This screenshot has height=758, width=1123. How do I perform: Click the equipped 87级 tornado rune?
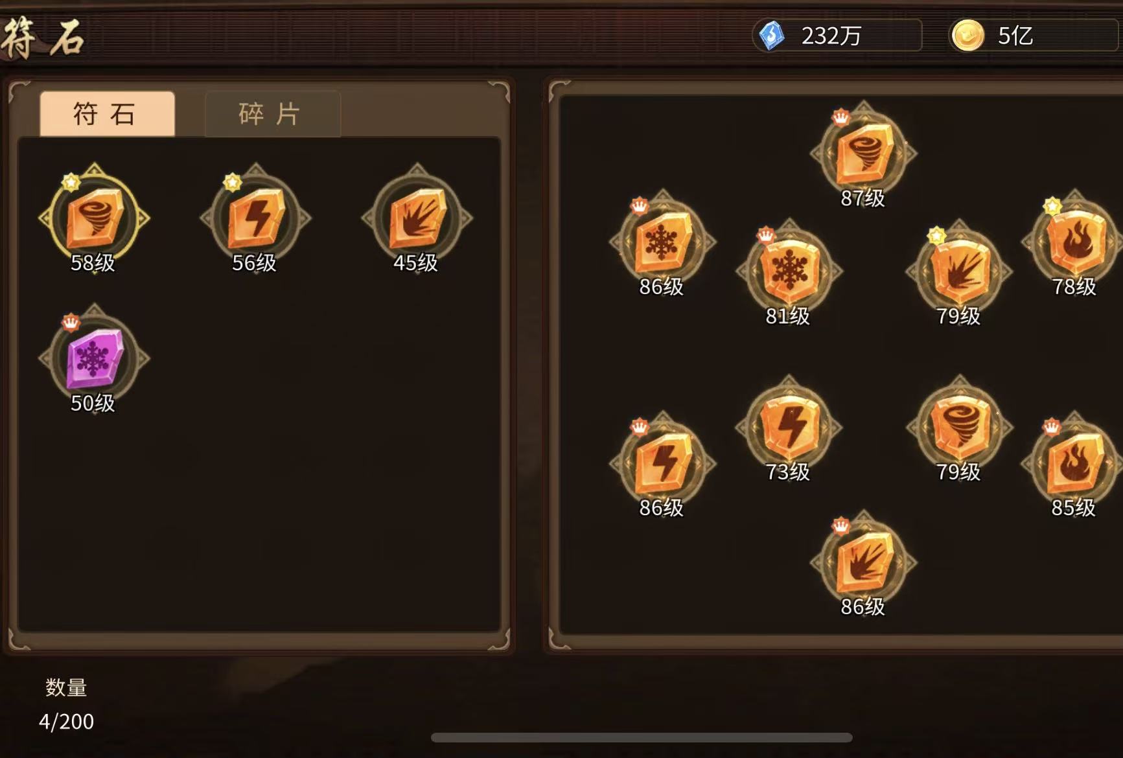864,154
